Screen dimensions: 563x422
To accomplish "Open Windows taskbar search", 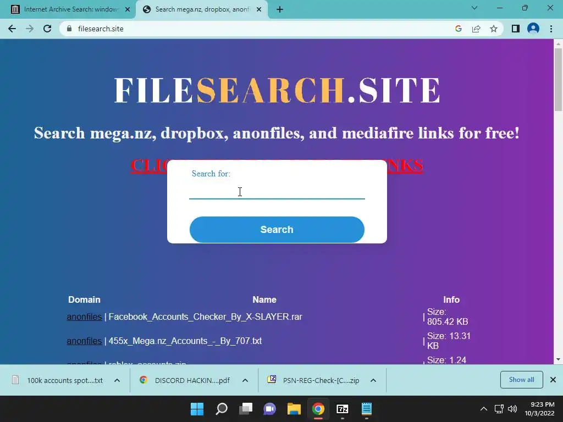I will point(222,409).
